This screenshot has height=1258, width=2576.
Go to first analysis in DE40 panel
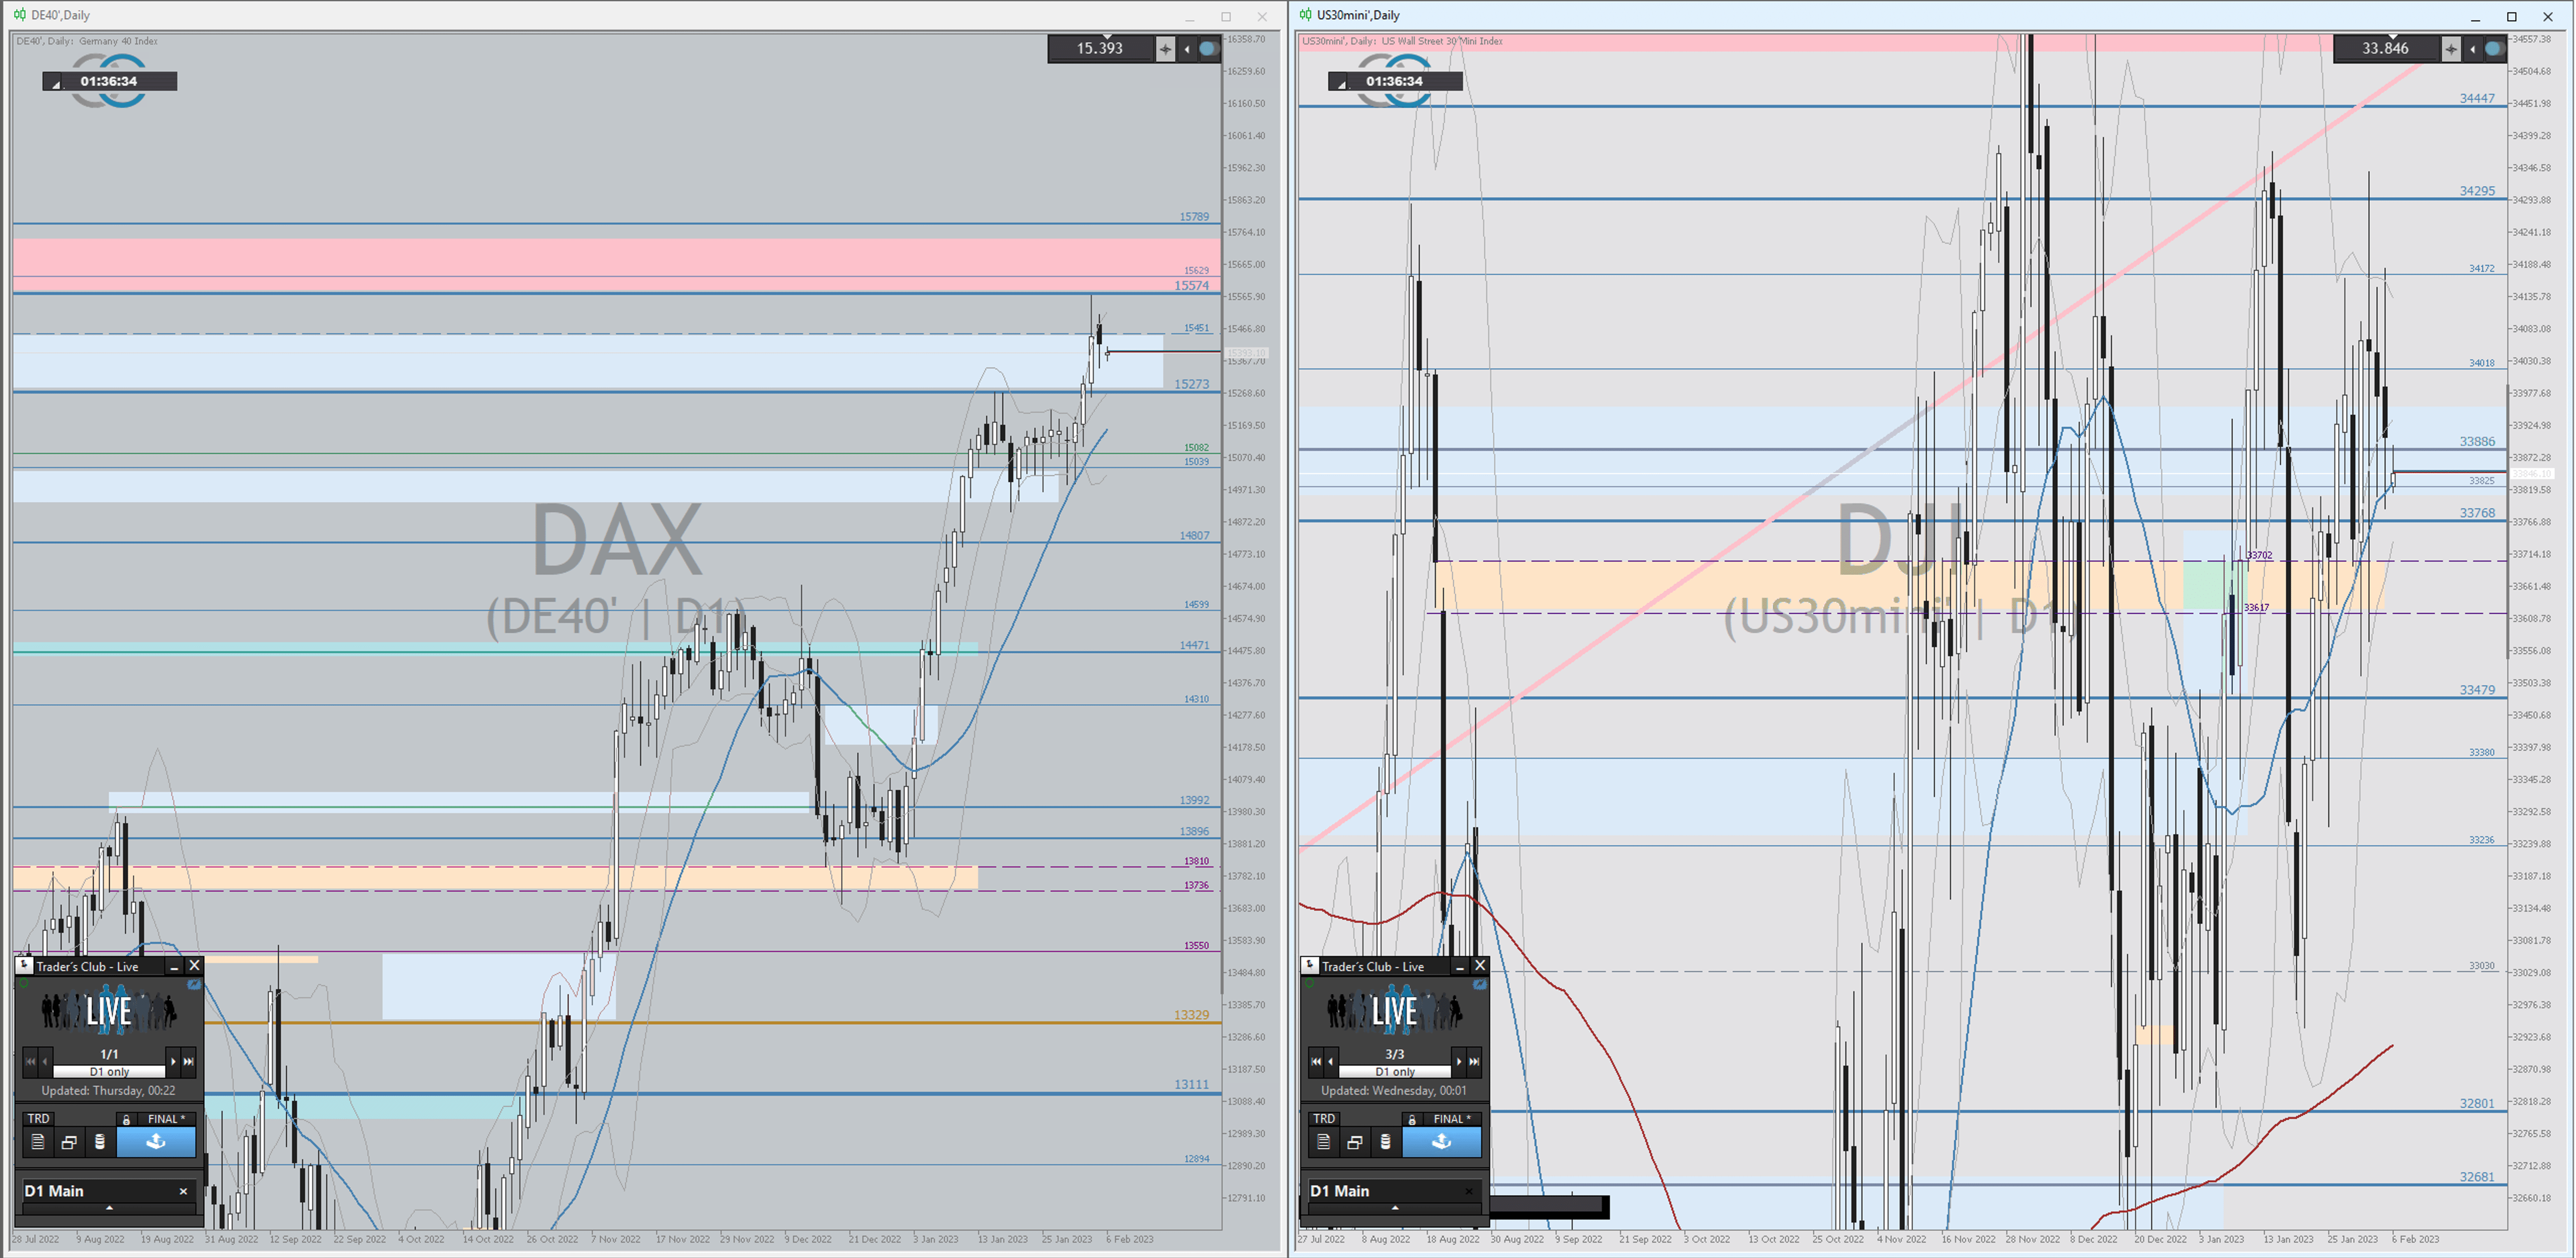coord(30,1061)
